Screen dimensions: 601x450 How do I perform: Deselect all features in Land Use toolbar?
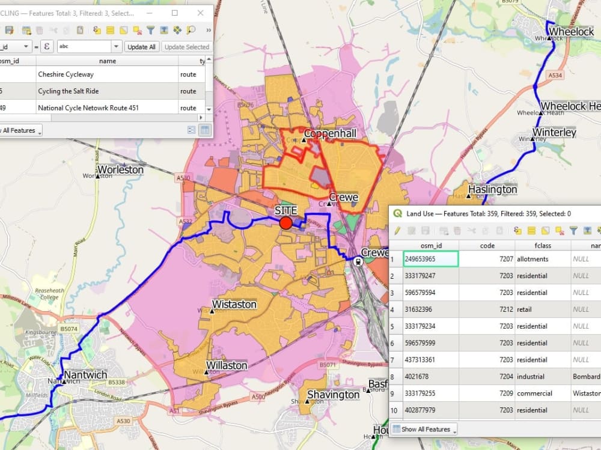point(559,231)
